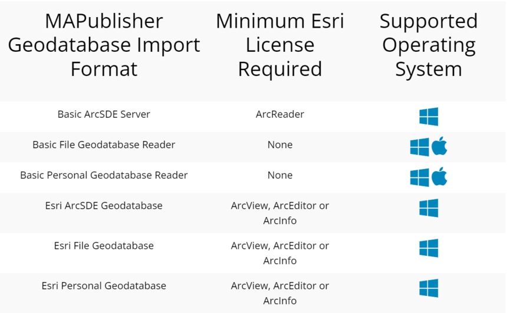This screenshot has width=507, height=313.
Task: Click Apple icon in Basic File Geodatabase Reader row
Action: (439, 146)
